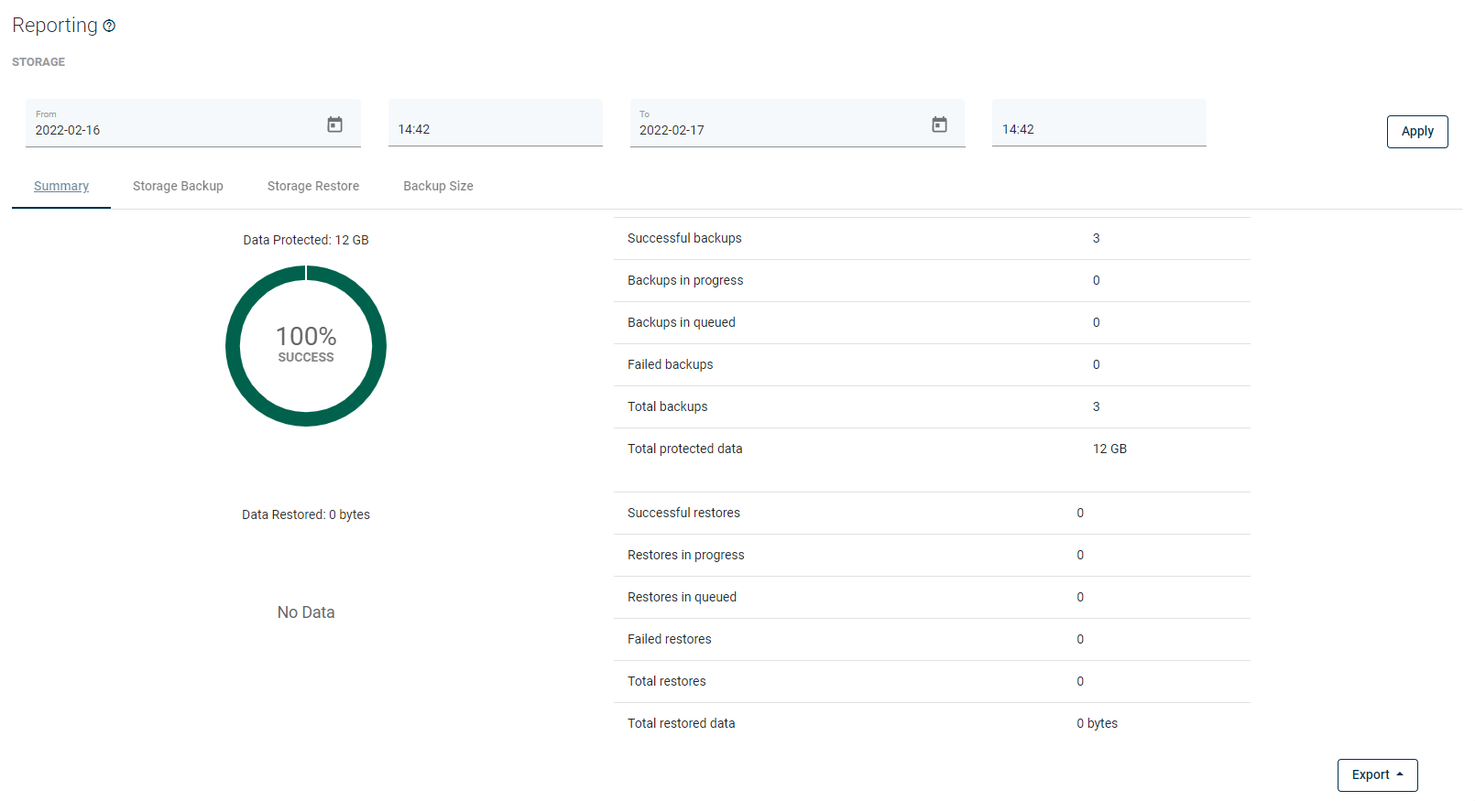Click the Data Protected: 12 GB label
Viewport: 1475px width, 801px height.
pyautogui.click(x=306, y=240)
